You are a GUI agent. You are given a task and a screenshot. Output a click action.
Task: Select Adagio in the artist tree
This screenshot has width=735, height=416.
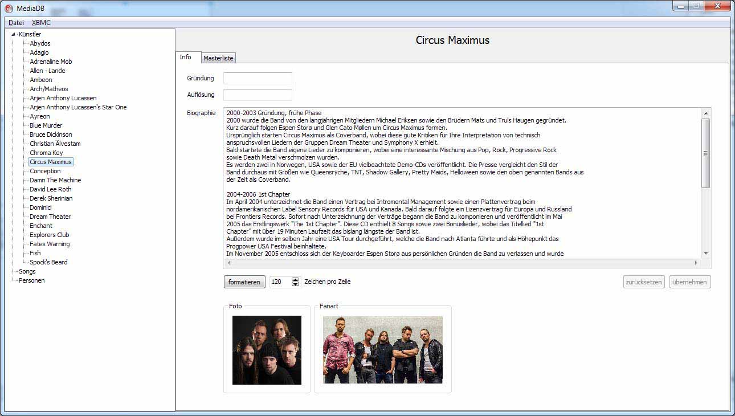point(39,52)
